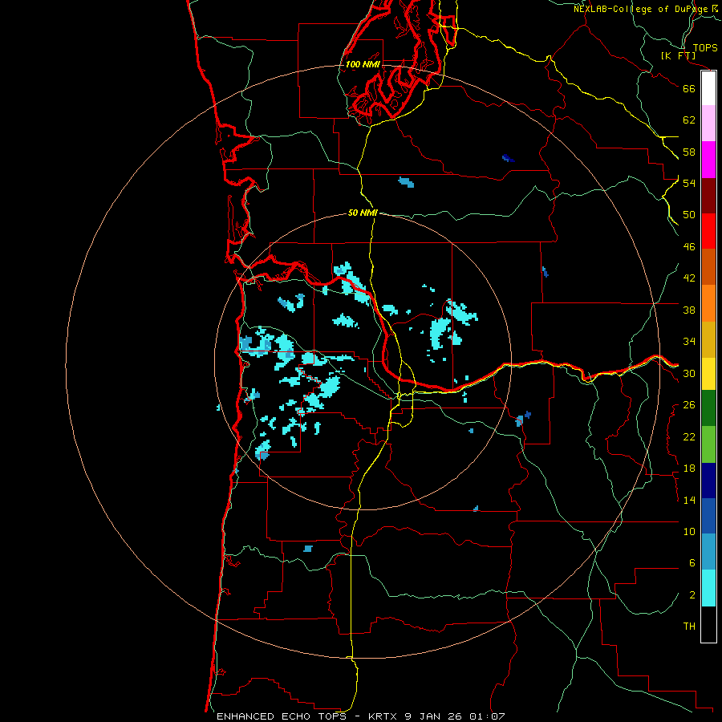Click the bright red legend swatch

coord(708,231)
